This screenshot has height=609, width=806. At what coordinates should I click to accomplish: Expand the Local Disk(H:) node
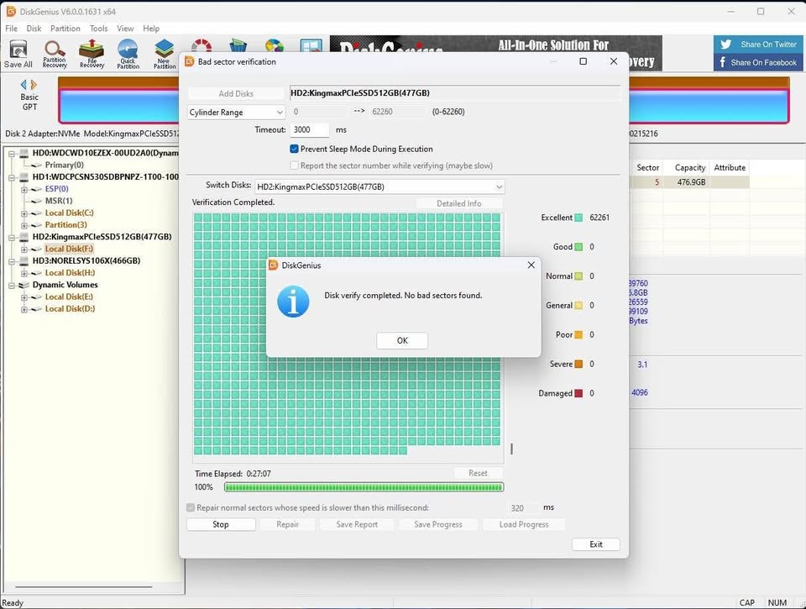coord(24,273)
